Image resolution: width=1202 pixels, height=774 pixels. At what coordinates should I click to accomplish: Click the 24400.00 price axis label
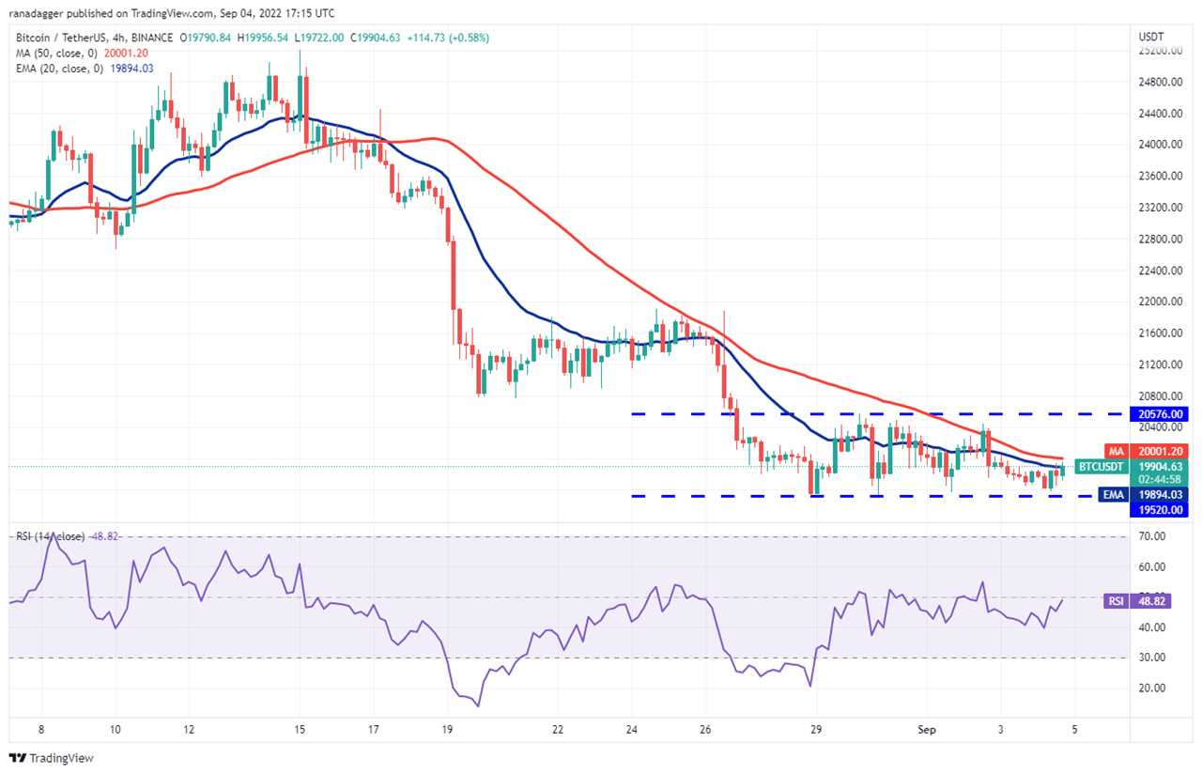(x=1163, y=114)
